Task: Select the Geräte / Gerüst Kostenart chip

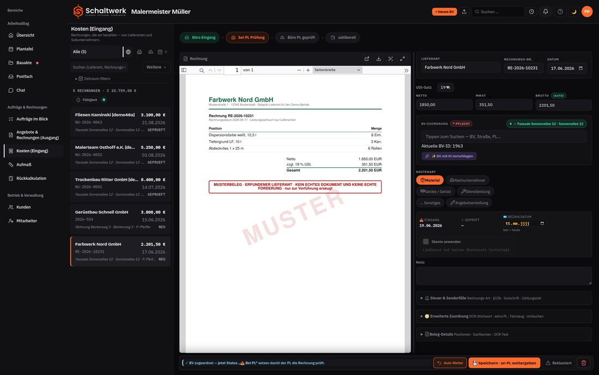Action: [436, 191]
